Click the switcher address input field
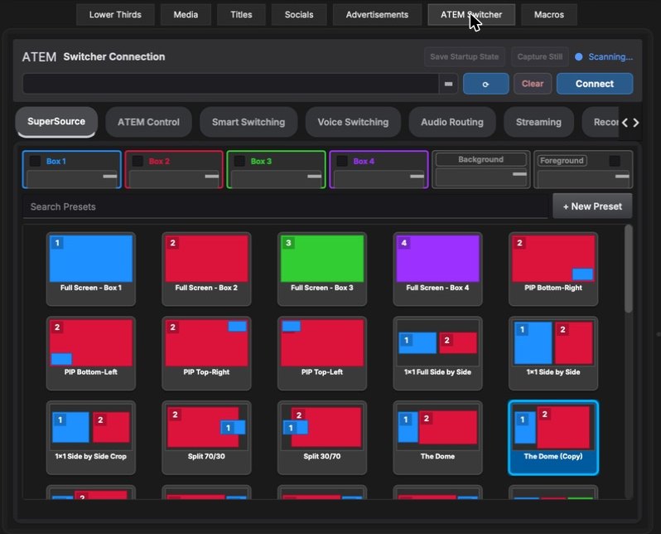The height and width of the screenshot is (534, 661). (x=230, y=84)
